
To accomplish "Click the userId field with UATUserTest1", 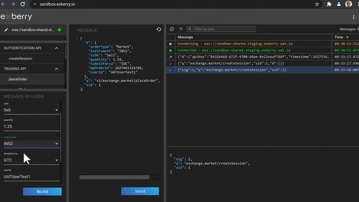I will pos(31,177).
